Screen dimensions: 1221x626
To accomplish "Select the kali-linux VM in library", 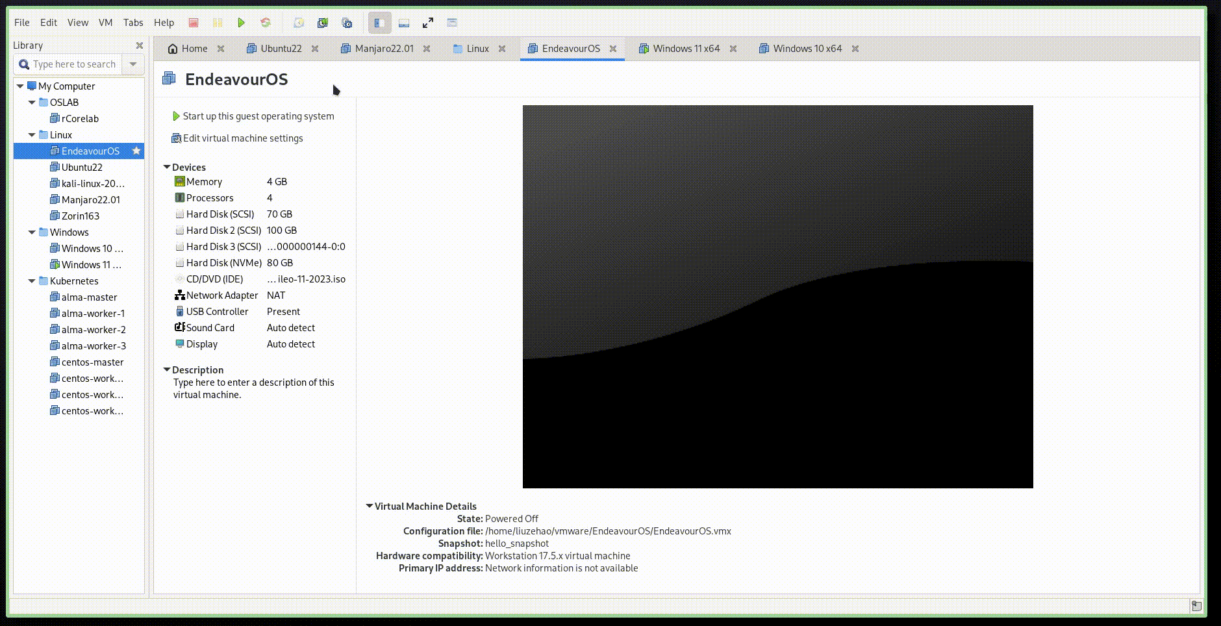I will click(x=93, y=183).
